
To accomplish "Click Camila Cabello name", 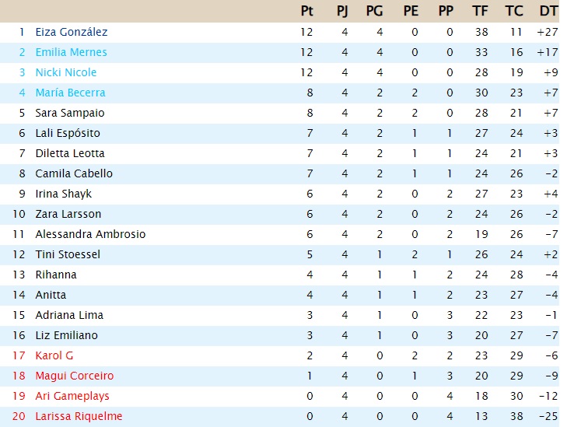I will [74, 174].
